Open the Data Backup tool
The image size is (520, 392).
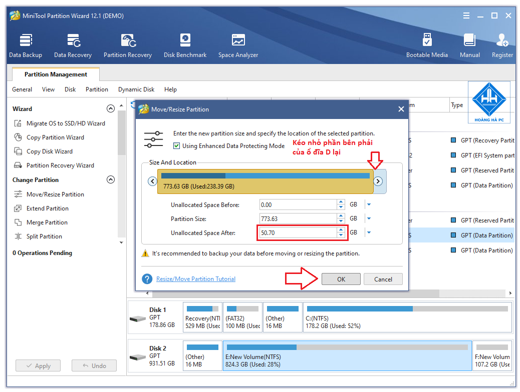26,45
